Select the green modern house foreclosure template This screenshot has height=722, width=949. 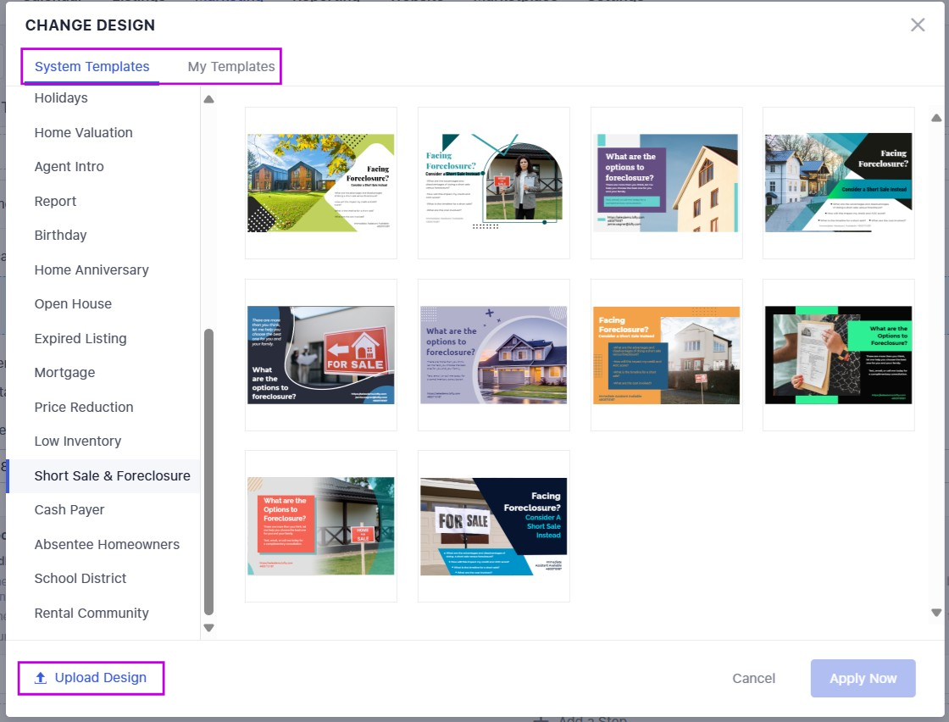click(x=320, y=183)
